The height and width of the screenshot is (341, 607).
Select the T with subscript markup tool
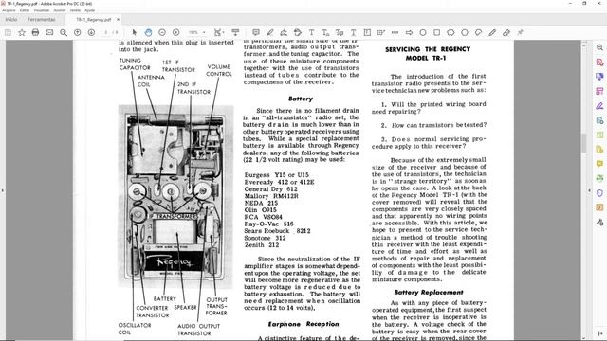click(325, 33)
